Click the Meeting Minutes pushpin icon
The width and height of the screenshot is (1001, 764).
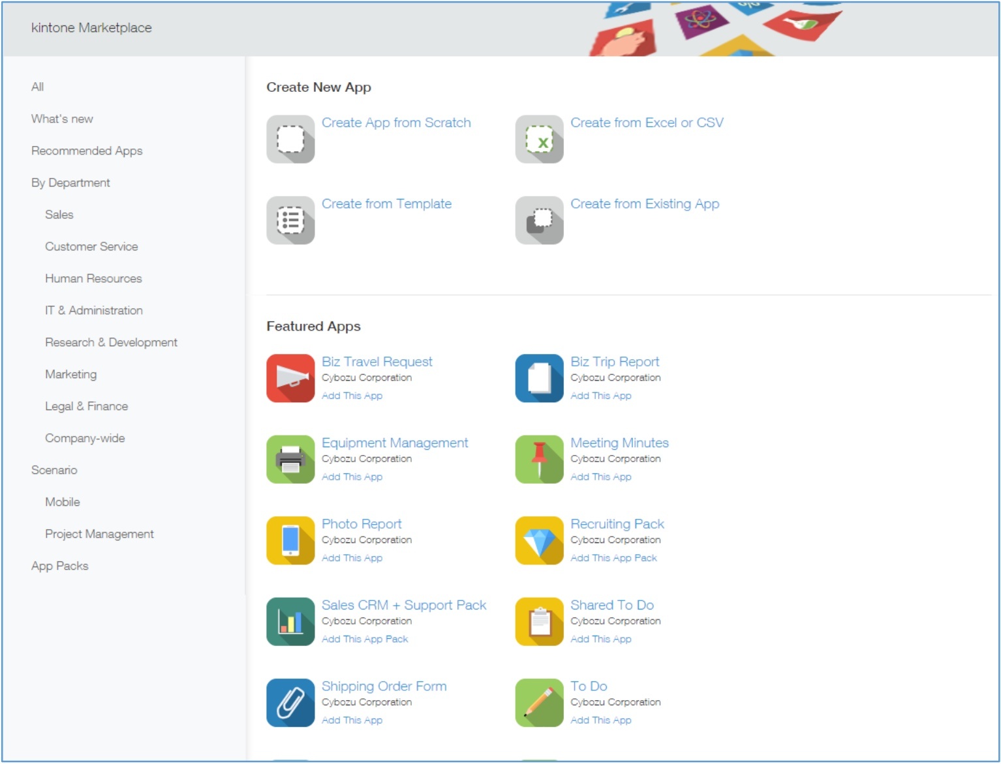pyautogui.click(x=539, y=460)
